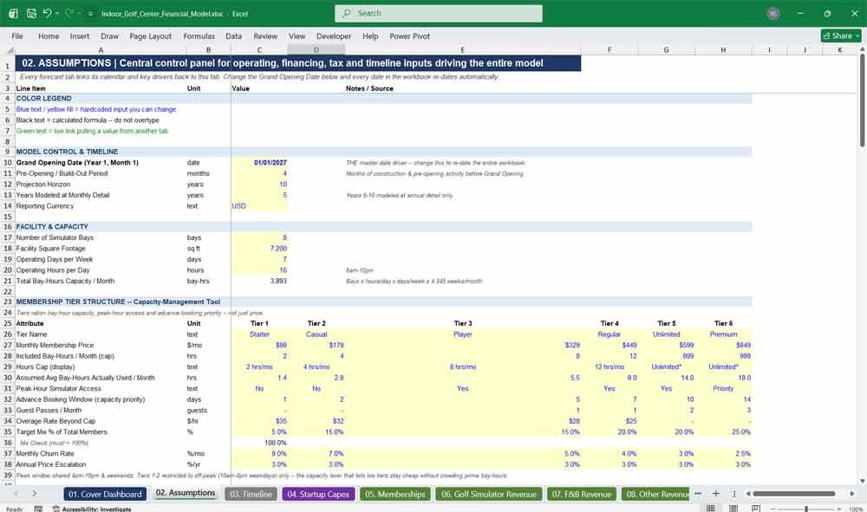Select the Tier 6 name cell Premium
The image size is (867, 512).
(x=723, y=334)
